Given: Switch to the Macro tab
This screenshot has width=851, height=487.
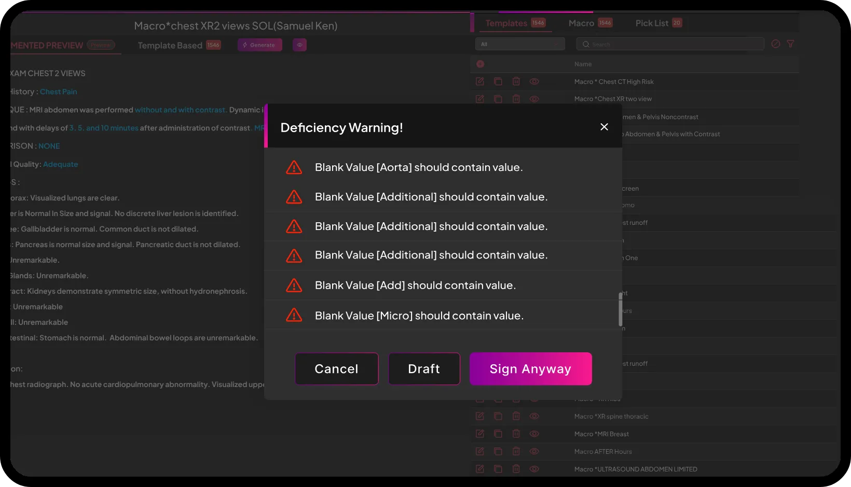Looking at the screenshot, I should 582,23.
